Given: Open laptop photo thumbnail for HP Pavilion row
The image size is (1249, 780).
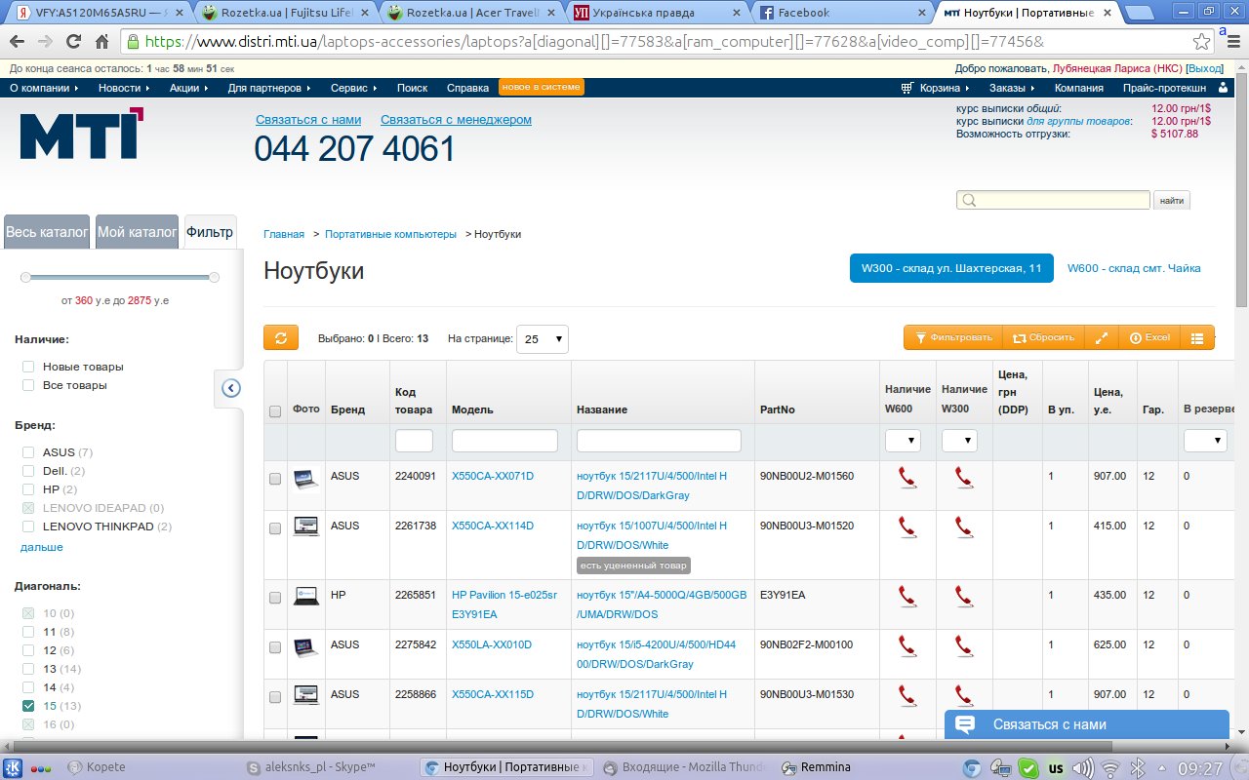Looking at the screenshot, I should point(305,596).
